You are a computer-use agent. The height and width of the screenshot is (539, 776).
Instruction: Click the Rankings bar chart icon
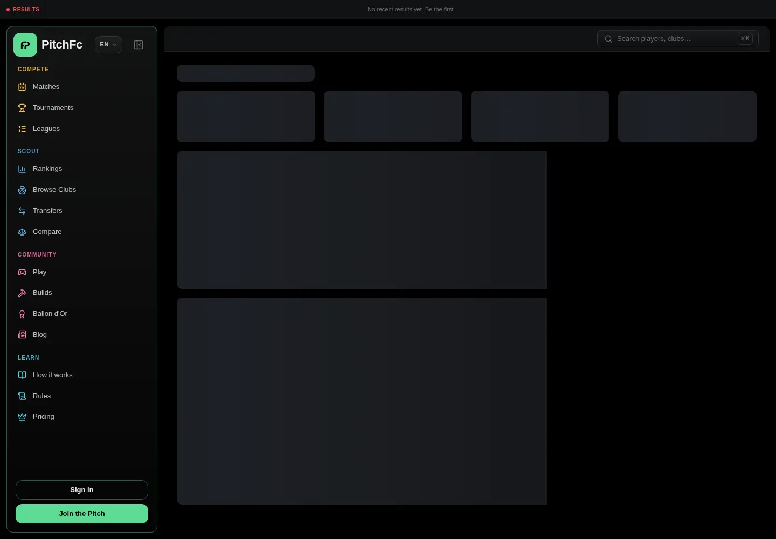pos(22,169)
